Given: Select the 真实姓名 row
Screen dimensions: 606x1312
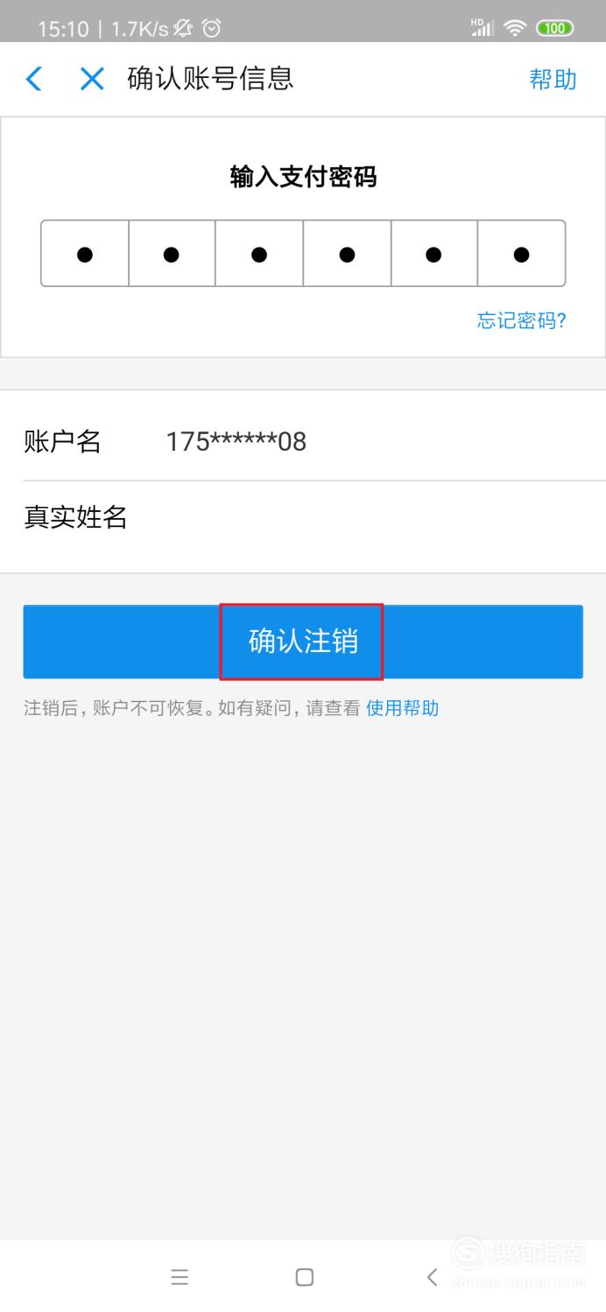Looking at the screenshot, I should [x=303, y=517].
